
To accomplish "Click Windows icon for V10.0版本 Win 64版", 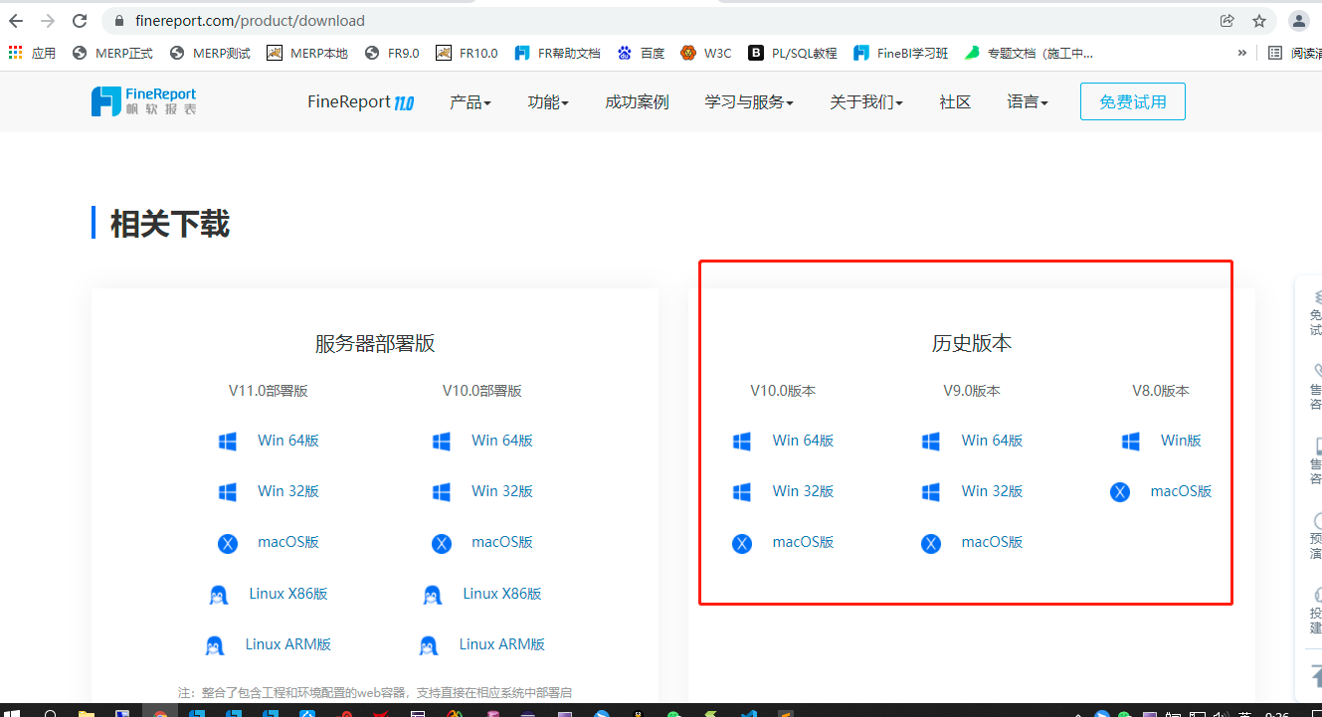I will coord(742,441).
